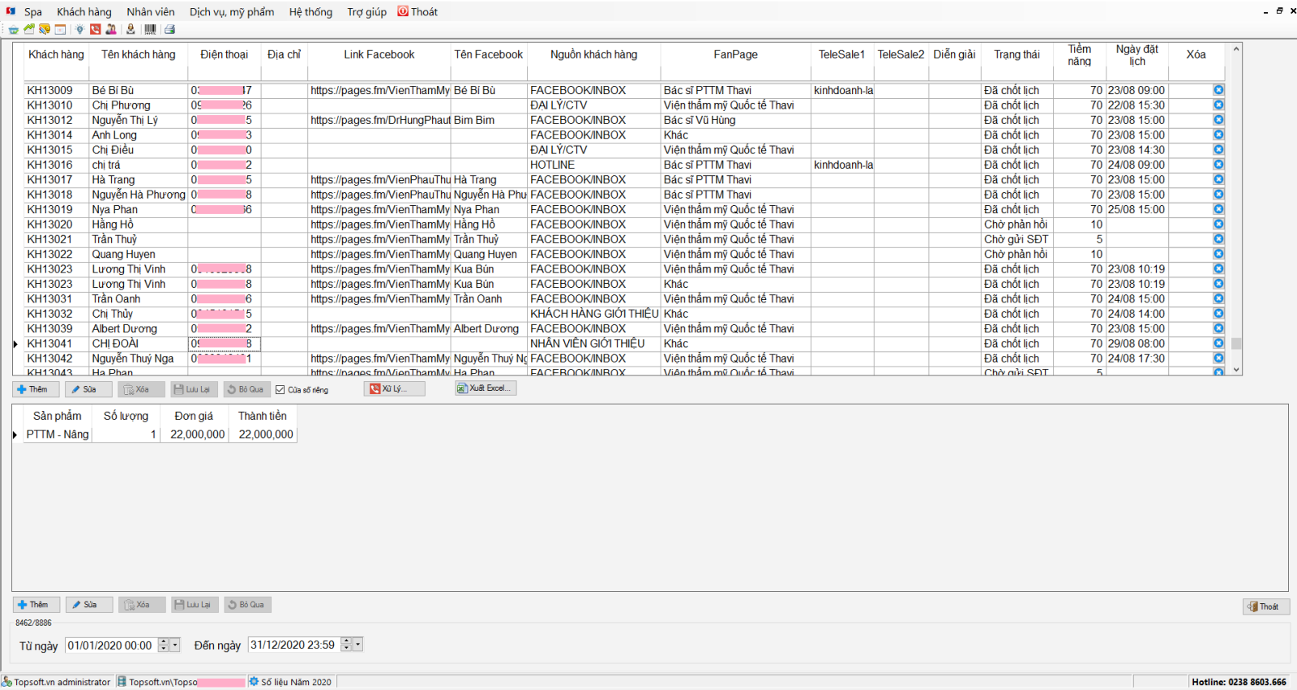Toggle the "Cửa sổ riêng" checkbox
Viewport: 1297px width, 690px height.
point(280,390)
